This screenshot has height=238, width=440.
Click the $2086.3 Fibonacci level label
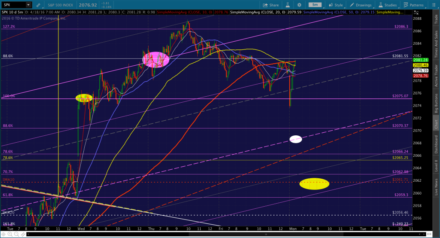click(x=401, y=27)
